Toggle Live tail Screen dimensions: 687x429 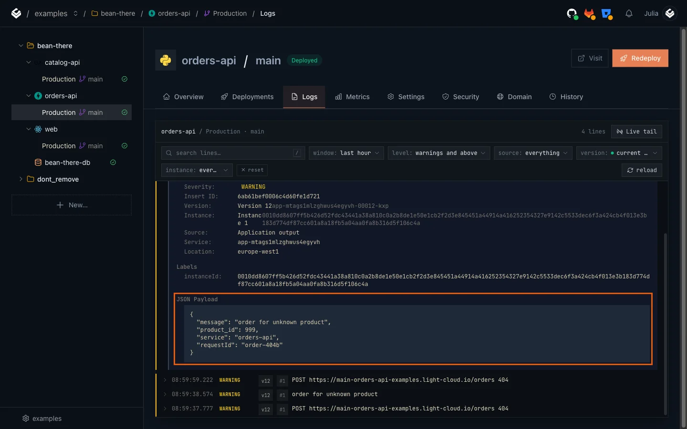[x=636, y=132]
